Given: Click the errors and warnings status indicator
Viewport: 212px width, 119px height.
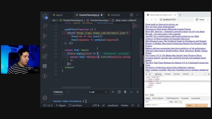Looking at the screenshot, I should pos(48,105).
